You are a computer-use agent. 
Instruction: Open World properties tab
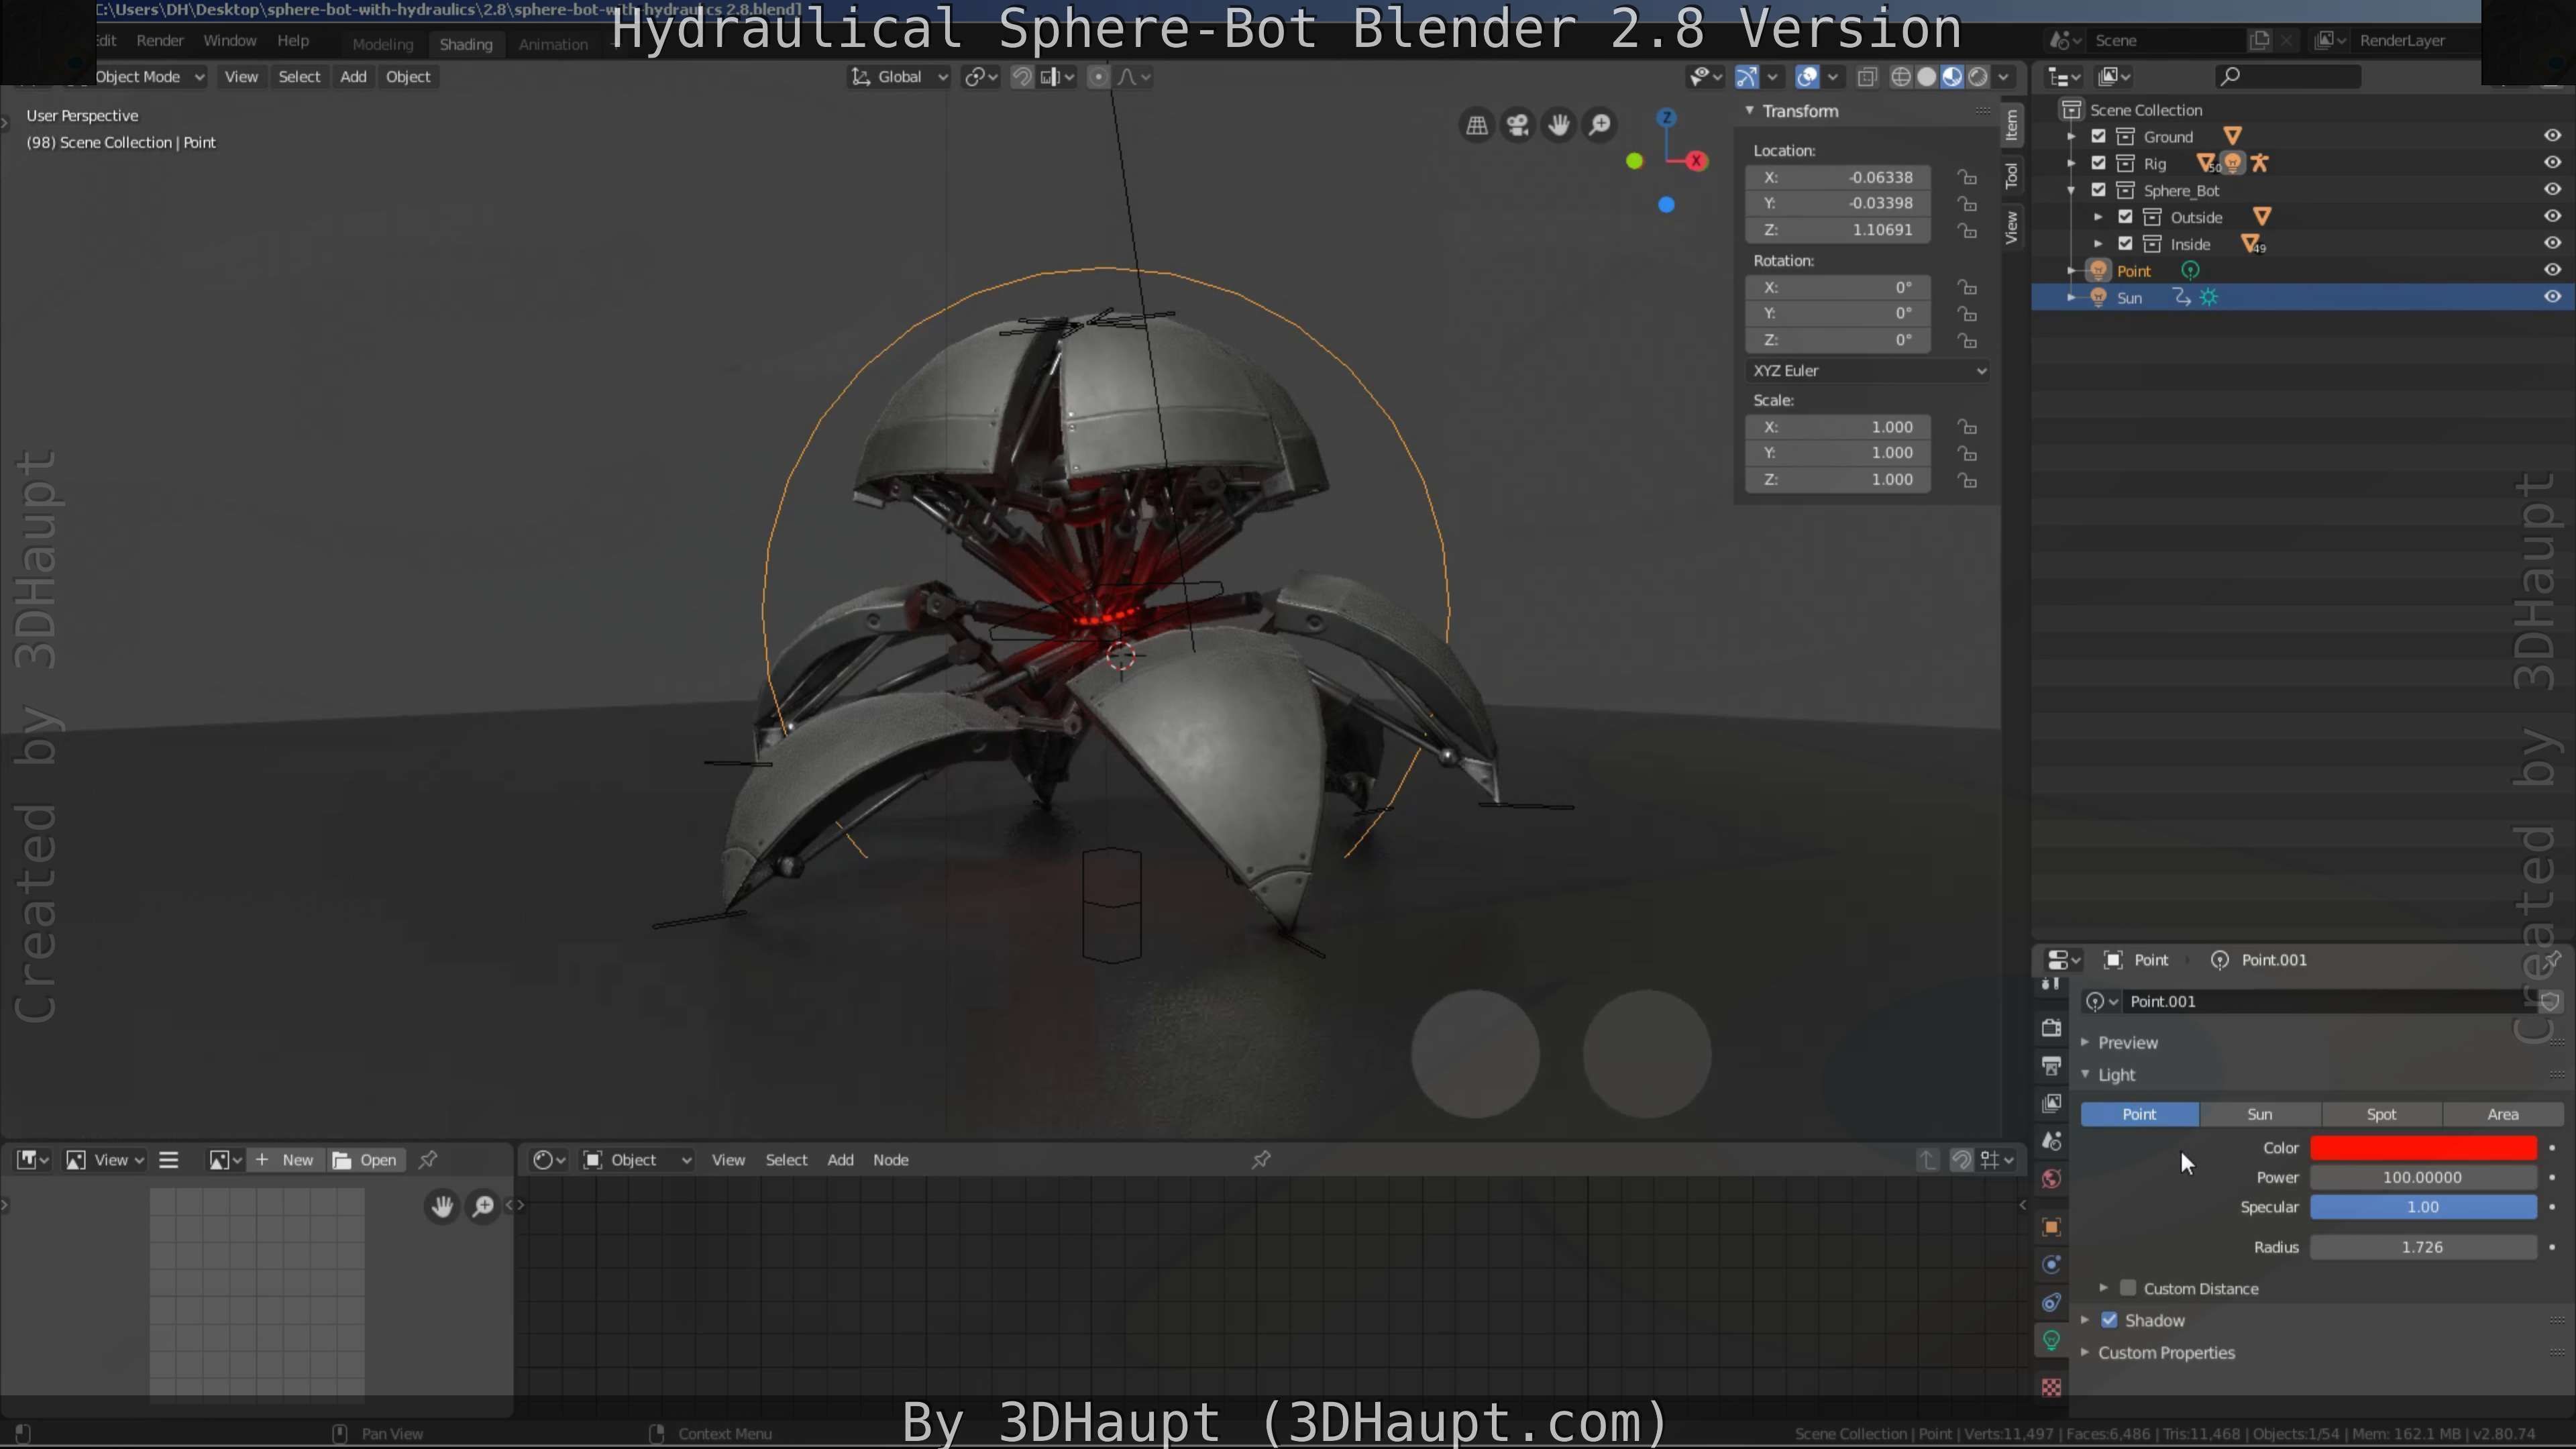coord(2051,1179)
